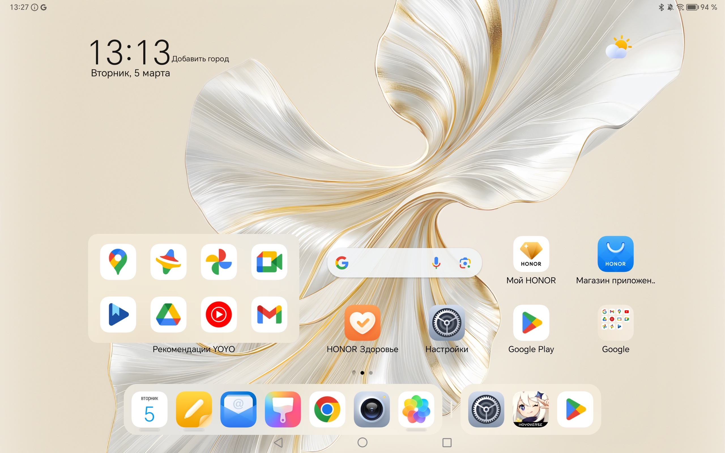
Task: Expand the Google apps folder
Action: [x=615, y=323]
